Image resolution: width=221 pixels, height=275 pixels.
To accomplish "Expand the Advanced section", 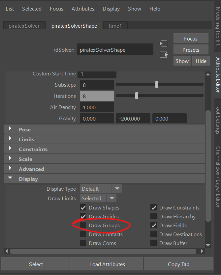I will pyautogui.click(x=10, y=169).
